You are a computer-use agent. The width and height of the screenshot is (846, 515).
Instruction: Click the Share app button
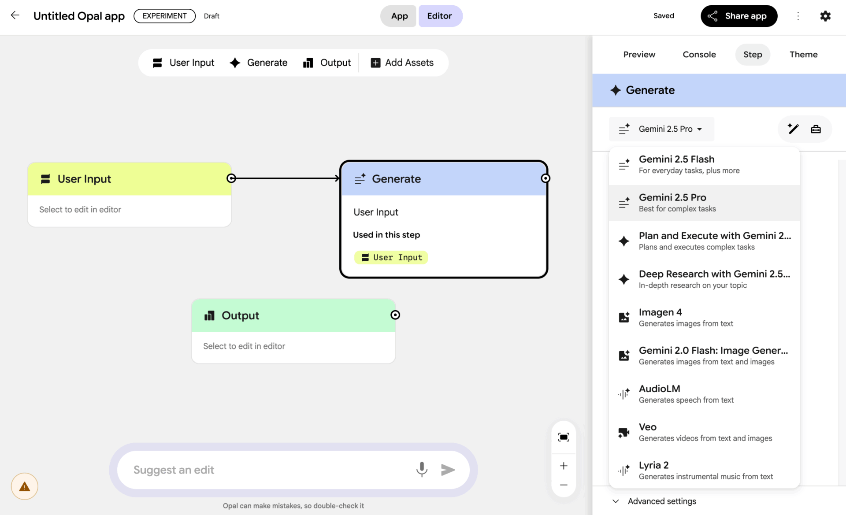coord(738,16)
